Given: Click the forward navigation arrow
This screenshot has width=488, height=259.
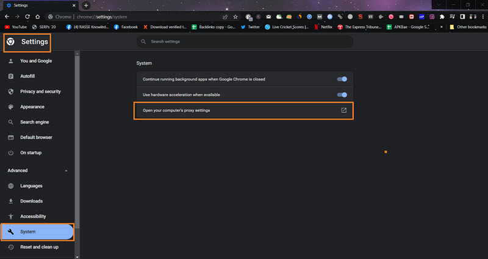Looking at the screenshot, I should 17,17.
